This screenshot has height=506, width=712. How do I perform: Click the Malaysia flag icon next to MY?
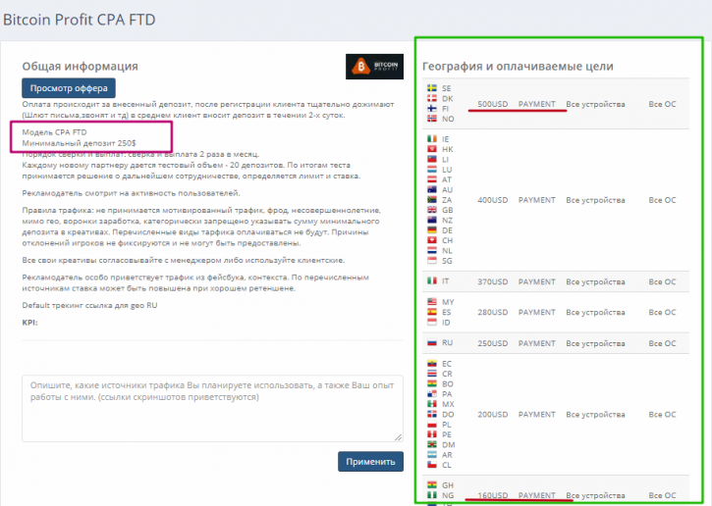(x=432, y=302)
